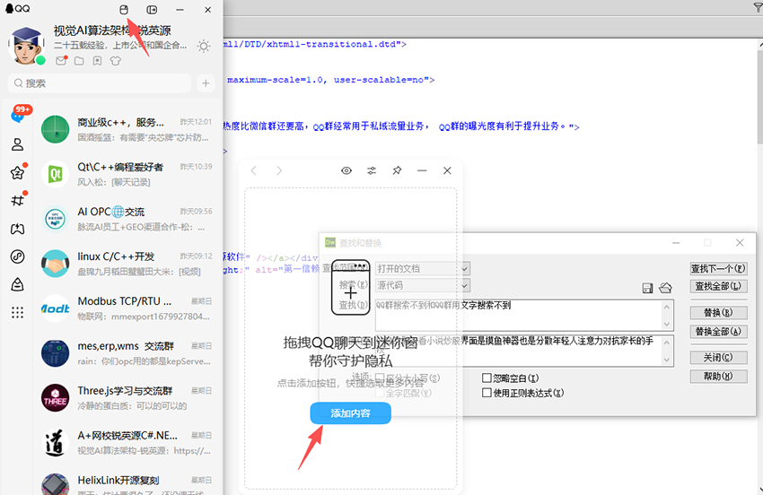
Task: Click the QQ sidebar collapse icon in title bar
Action: click(x=152, y=10)
